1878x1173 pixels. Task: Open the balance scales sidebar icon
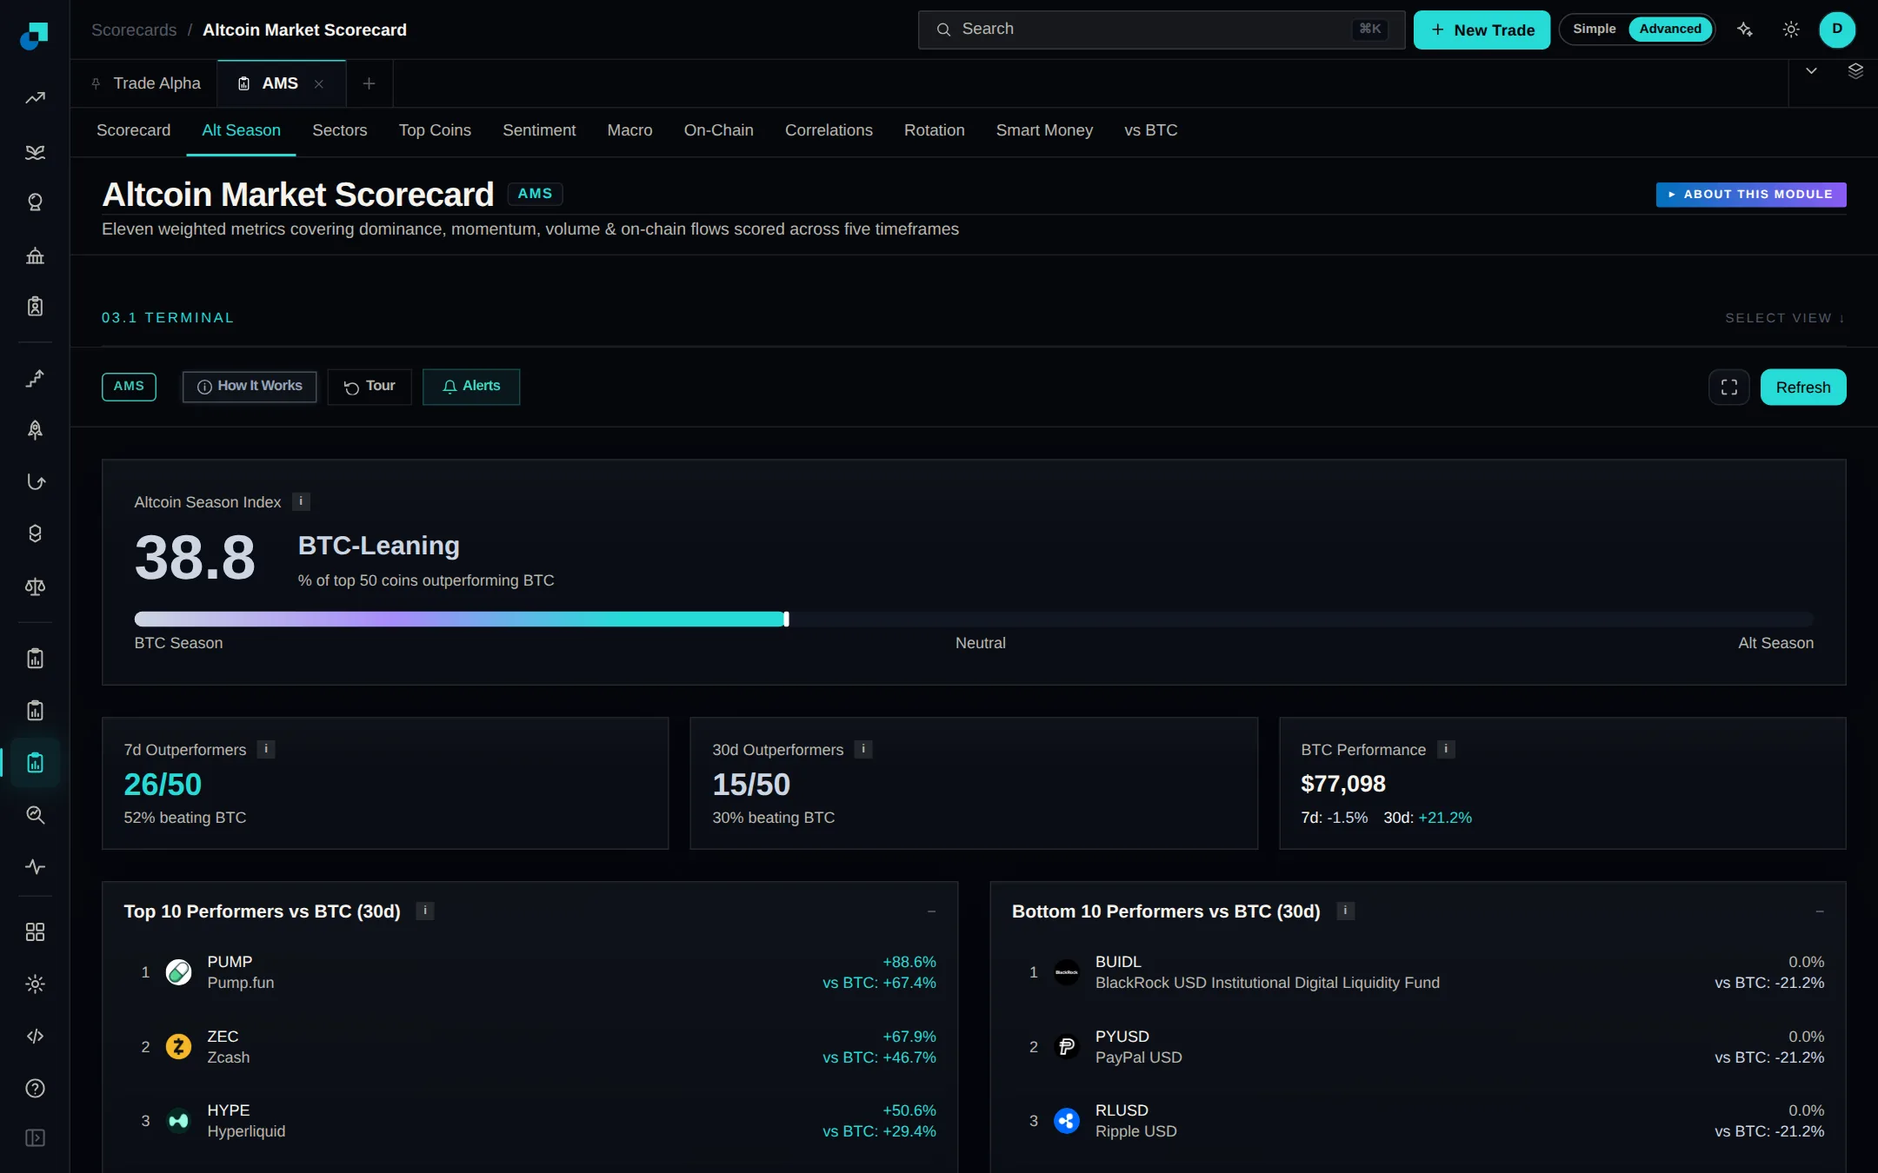click(35, 586)
